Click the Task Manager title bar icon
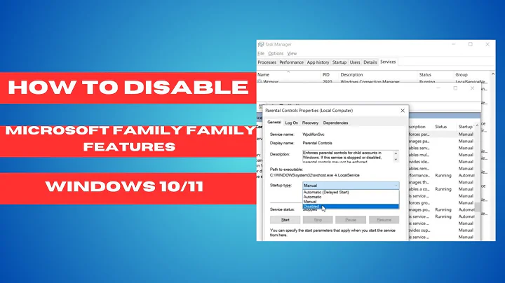The height and width of the screenshot is (283, 505). click(x=261, y=44)
